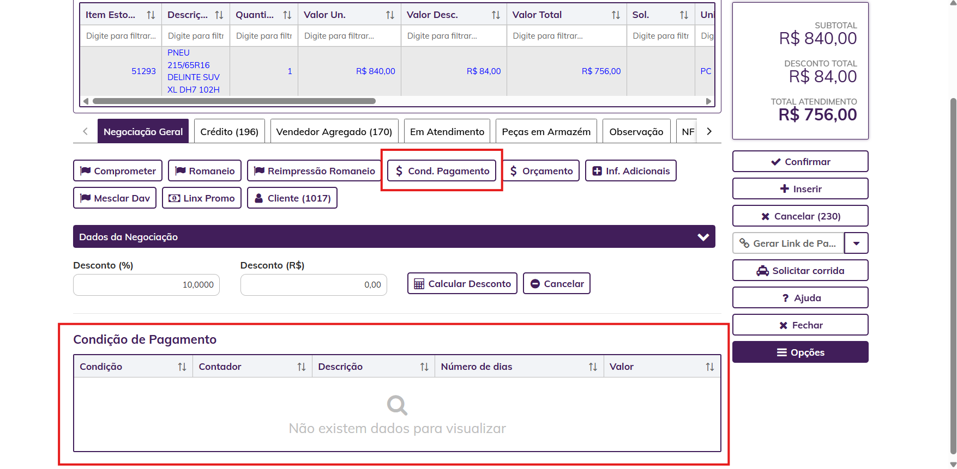Click Gerar Link de Pagamento button

788,243
